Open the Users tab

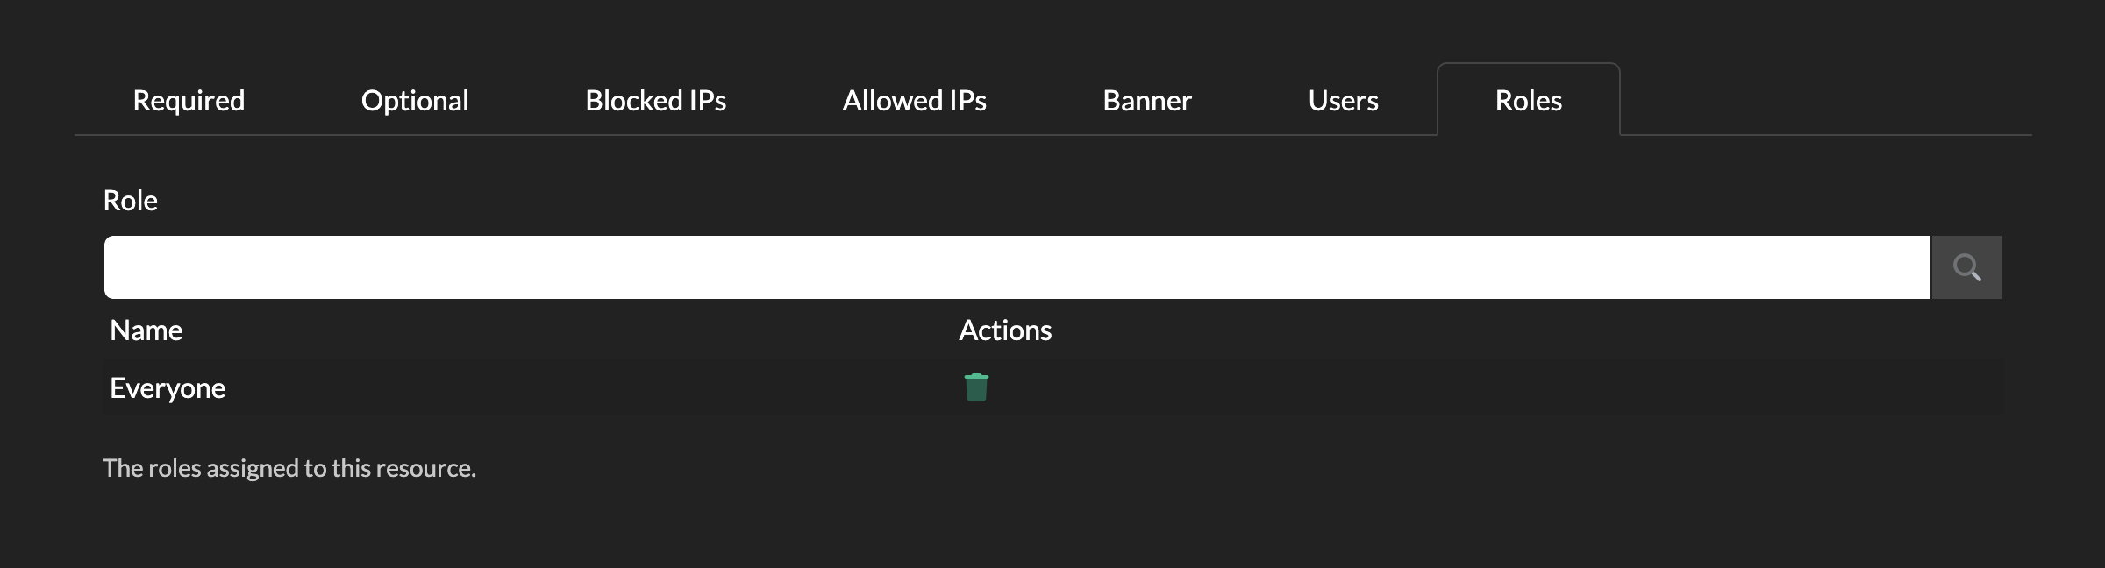tap(1343, 101)
